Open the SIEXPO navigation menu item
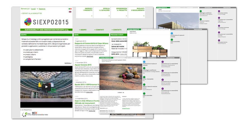This screenshot has width=251, height=125. [x=83, y=30]
